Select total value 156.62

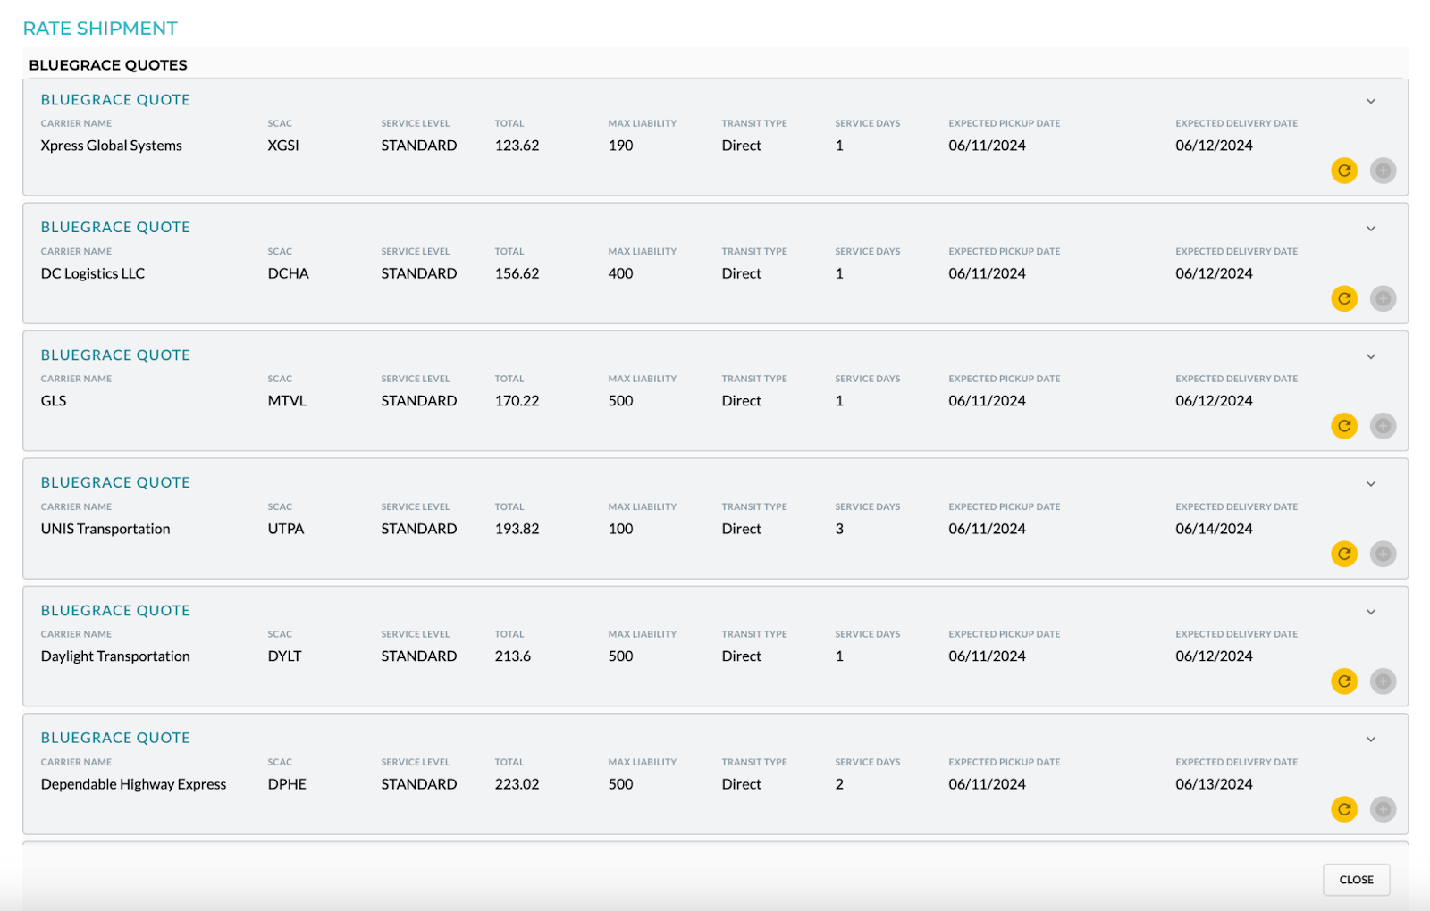(517, 273)
